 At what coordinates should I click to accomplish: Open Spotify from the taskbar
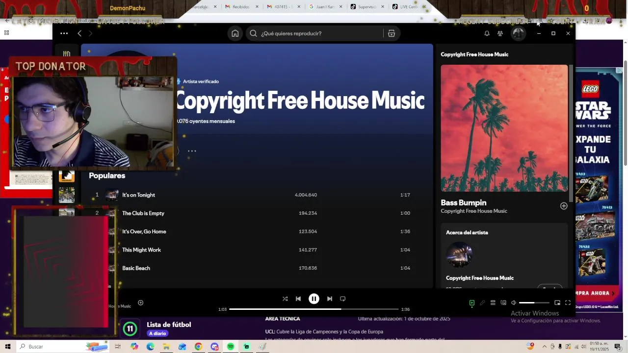[230, 347]
